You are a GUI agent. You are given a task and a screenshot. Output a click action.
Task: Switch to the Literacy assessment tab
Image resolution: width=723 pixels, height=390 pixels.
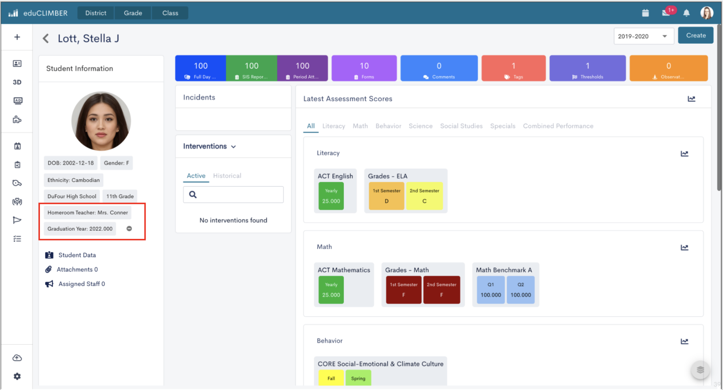click(334, 126)
